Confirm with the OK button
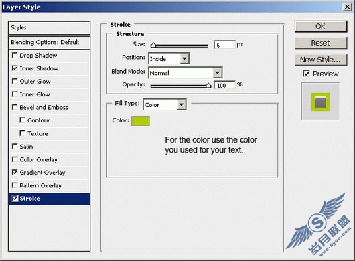 click(321, 27)
